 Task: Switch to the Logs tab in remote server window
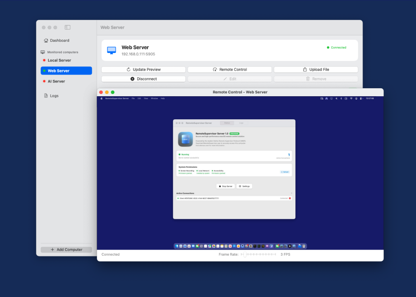[241, 123]
